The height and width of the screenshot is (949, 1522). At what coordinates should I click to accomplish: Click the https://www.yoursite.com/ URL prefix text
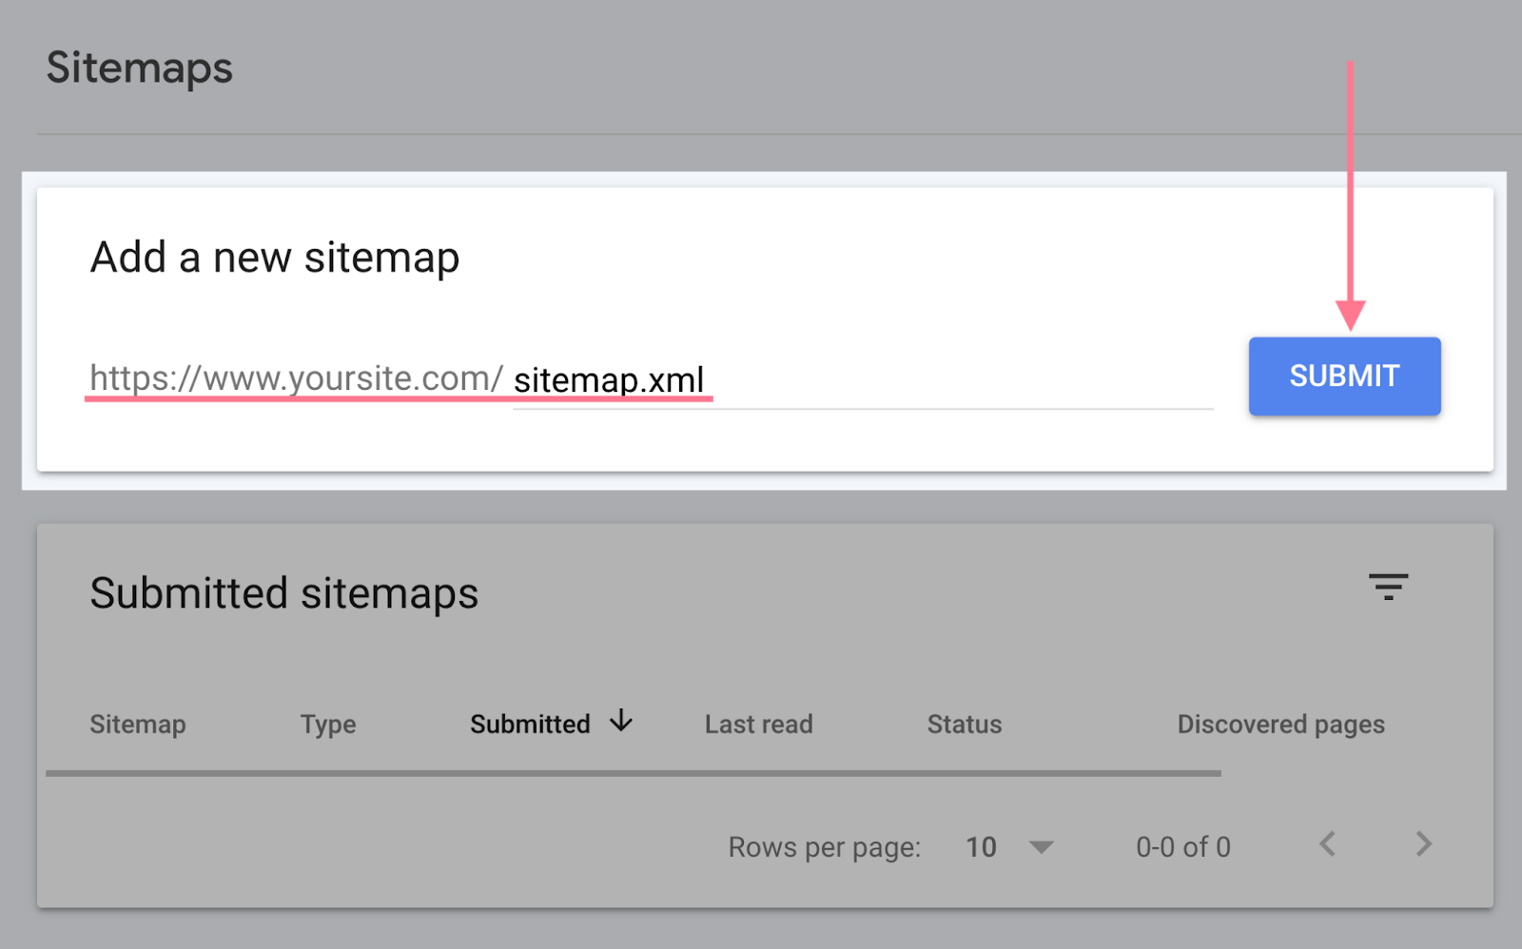(296, 378)
